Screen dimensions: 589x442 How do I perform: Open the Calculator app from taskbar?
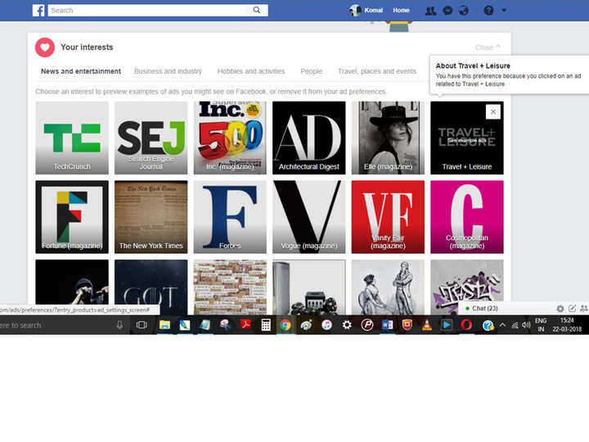(266, 325)
